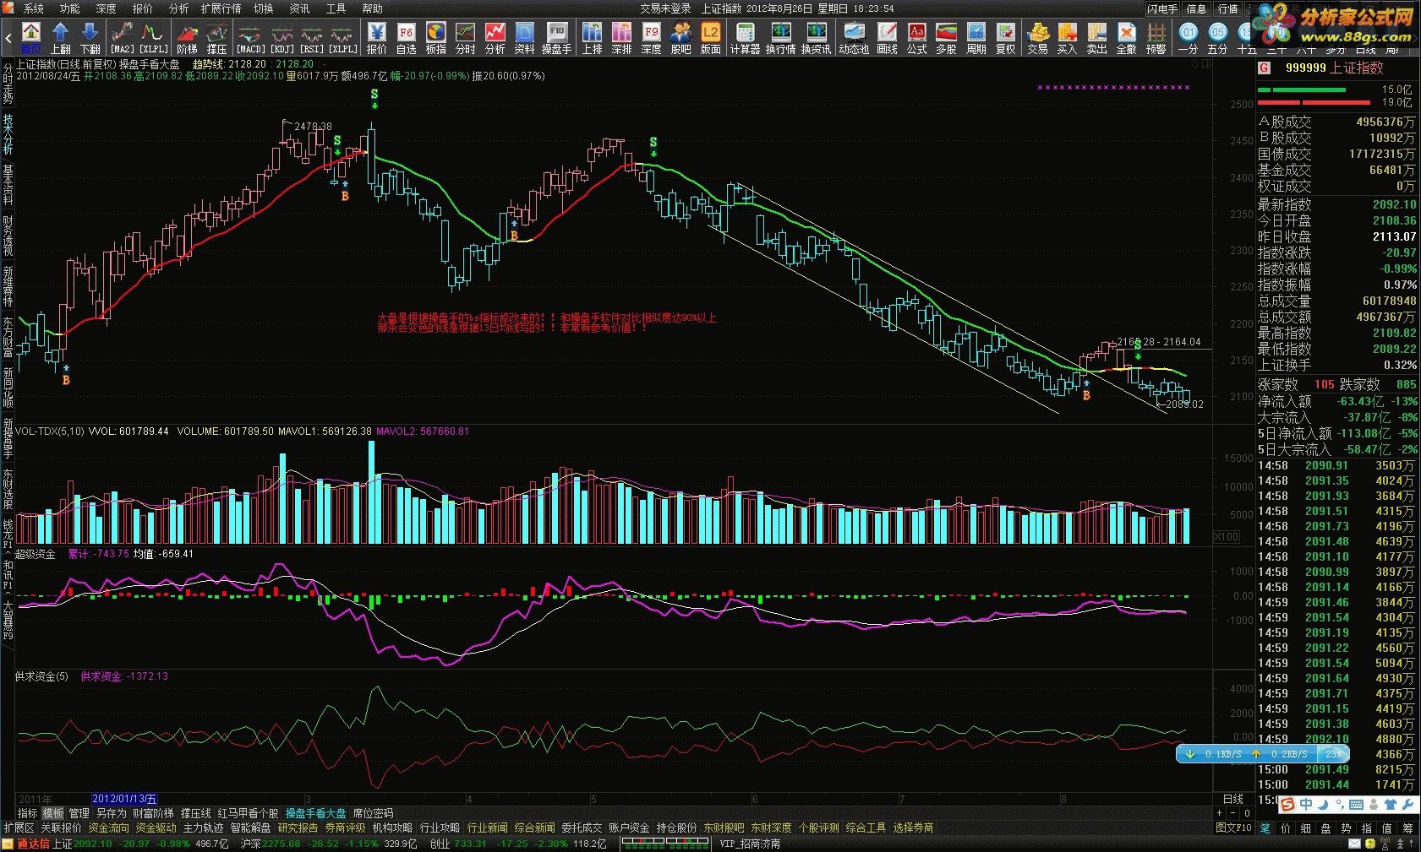Screen dimensions: 1421x852
Task: Open the 计算器 calculator icon
Action: (x=745, y=38)
